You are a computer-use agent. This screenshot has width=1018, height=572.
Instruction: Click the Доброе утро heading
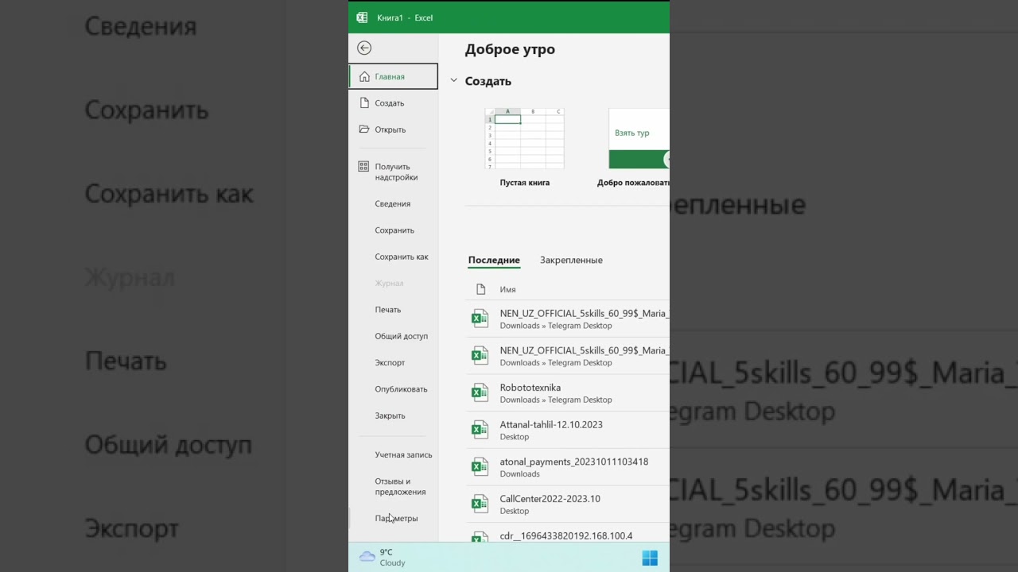click(x=510, y=49)
